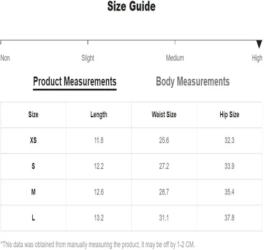
Task: Switch to the Body Measurements tab
Action: tap(193, 81)
